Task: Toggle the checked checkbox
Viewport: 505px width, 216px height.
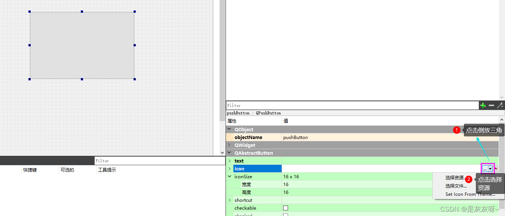Action: coord(285,215)
